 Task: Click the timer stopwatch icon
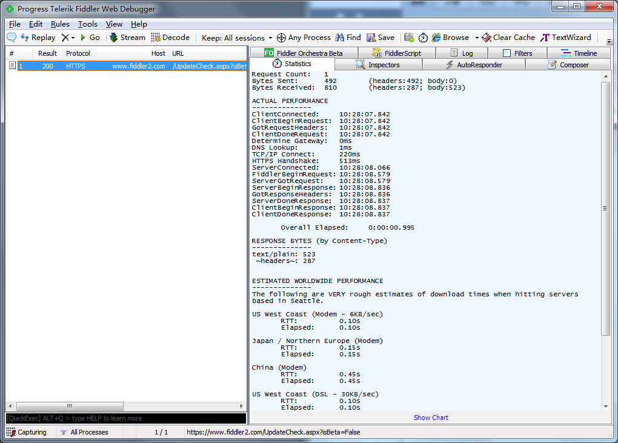[423, 38]
